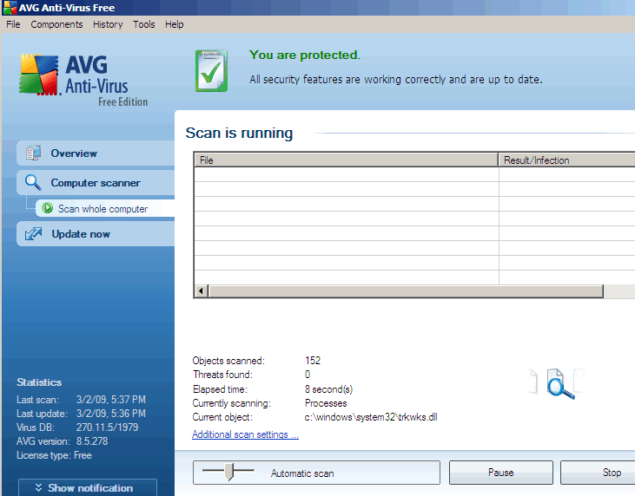The height and width of the screenshot is (496, 635).
Task: Expand the Show notification panel
Action: click(x=88, y=487)
